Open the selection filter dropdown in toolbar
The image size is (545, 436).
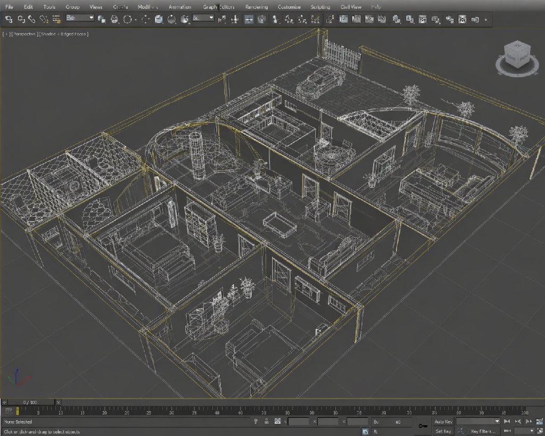pyautogui.click(x=79, y=18)
